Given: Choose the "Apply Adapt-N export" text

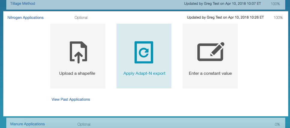Looking at the screenshot, I should tap(144, 73).
